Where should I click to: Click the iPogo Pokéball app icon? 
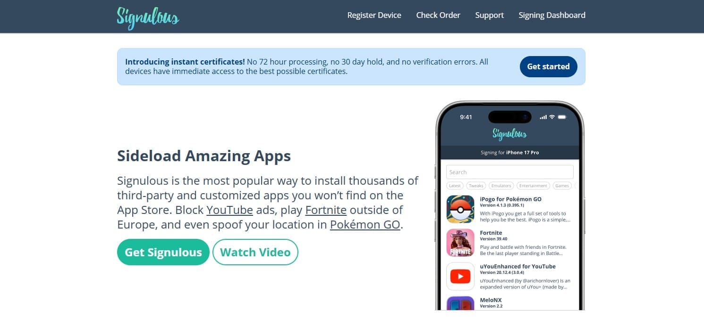(x=460, y=209)
